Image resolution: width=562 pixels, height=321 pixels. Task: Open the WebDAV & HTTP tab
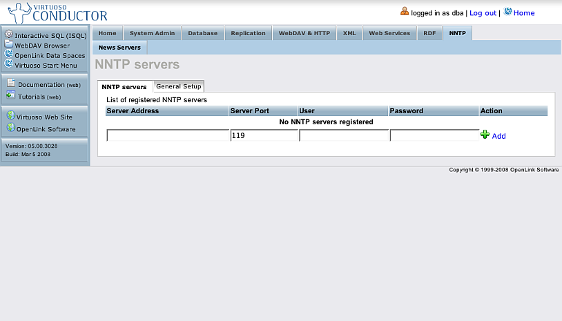pos(304,33)
